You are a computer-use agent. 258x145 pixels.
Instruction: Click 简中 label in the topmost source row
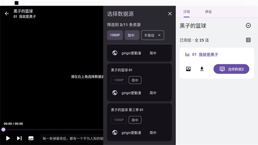[153, 53]
